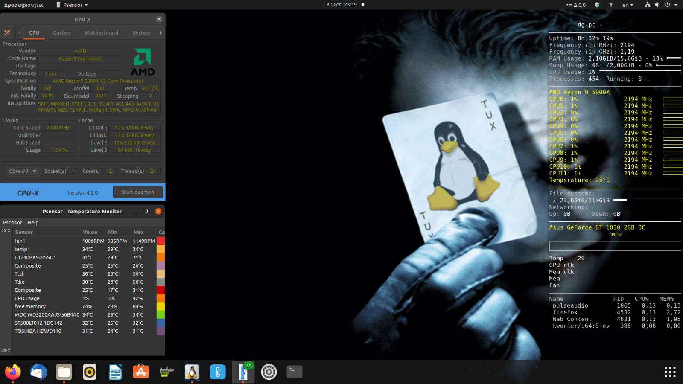
Task: Click the shield security tray icon
Action: (x=597, y=5)
